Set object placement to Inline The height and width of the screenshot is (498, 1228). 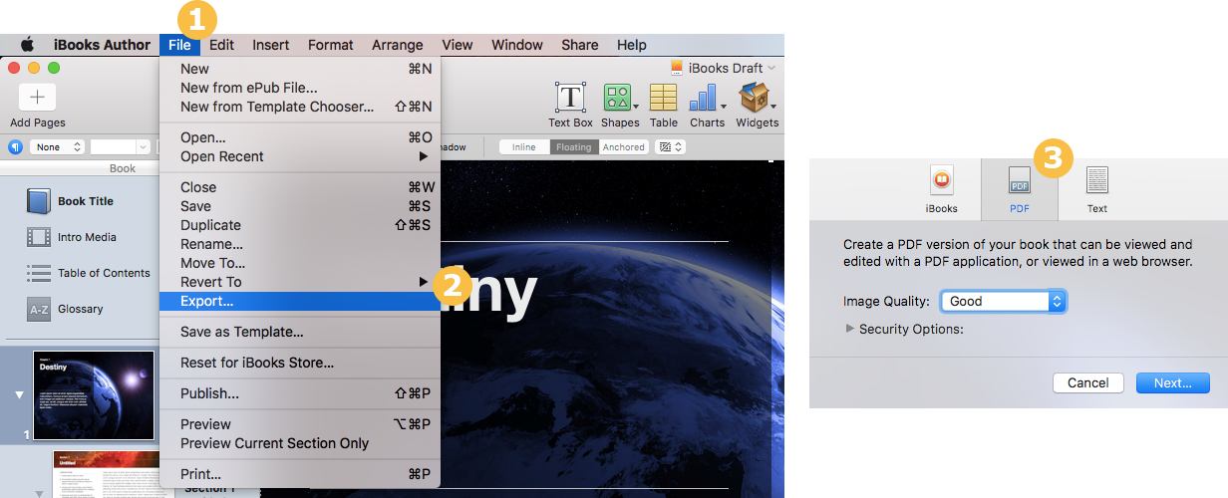point(523,147)
